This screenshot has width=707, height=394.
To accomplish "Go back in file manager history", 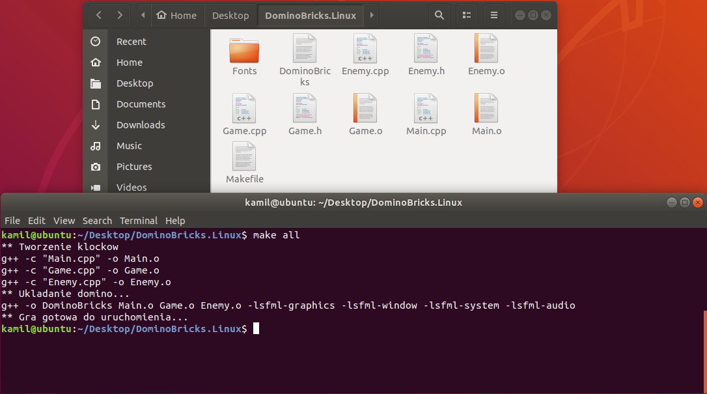I will [99, 16].
